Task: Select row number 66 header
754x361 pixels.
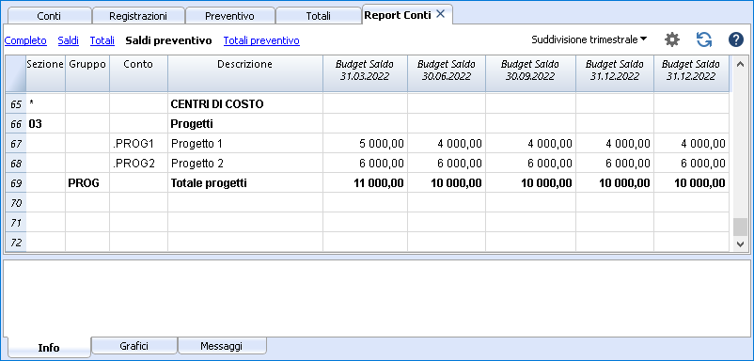Action: point(16,124)
